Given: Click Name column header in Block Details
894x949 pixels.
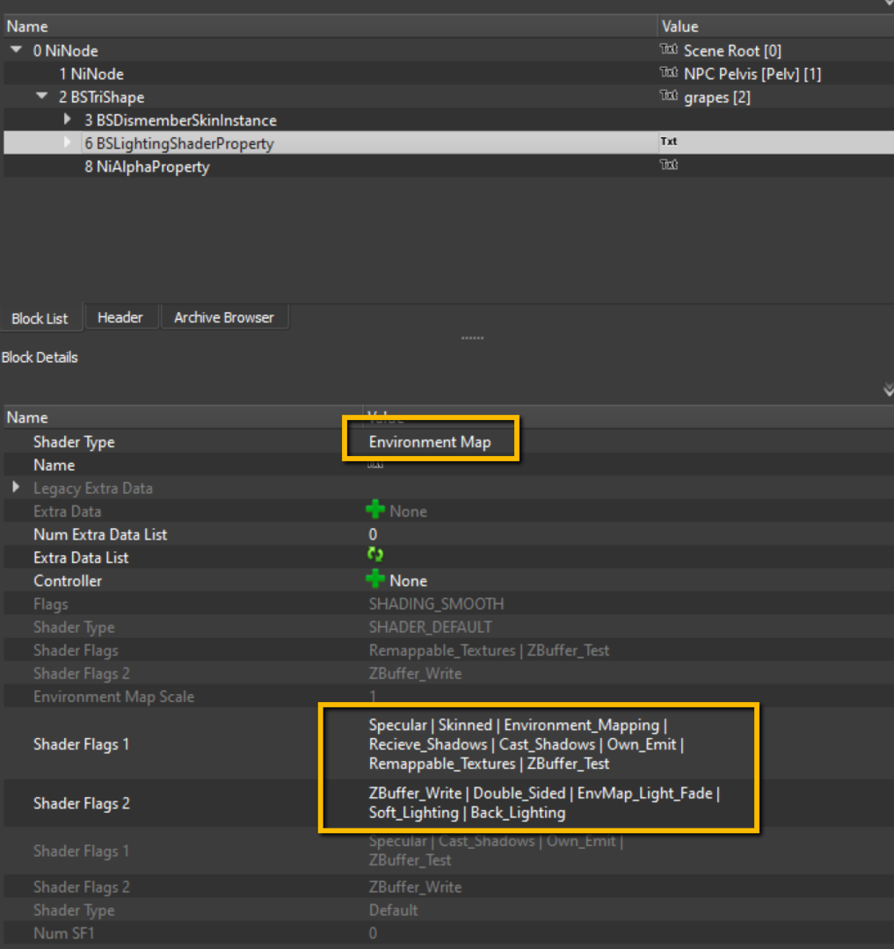Looking at the screenshot, I should tap(184, 417).
